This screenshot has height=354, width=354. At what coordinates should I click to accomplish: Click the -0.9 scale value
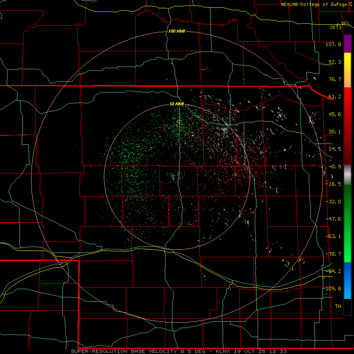point(335,167)
